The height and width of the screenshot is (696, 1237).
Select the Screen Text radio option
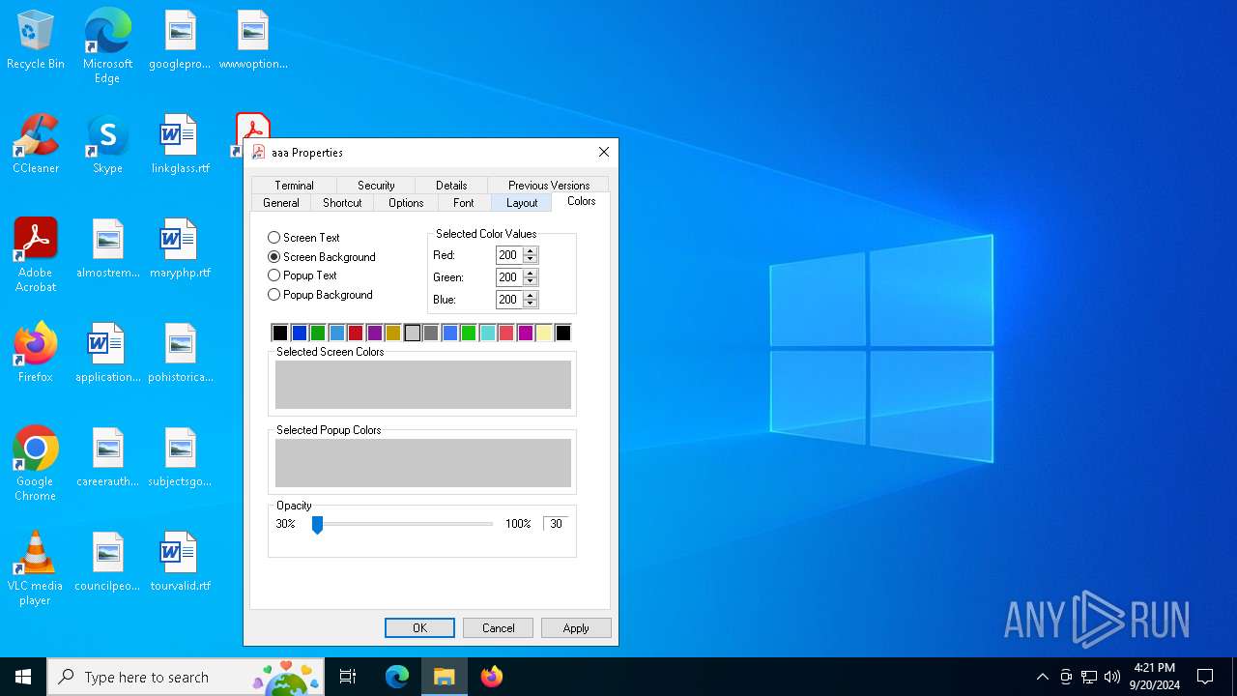click(303, 238)
